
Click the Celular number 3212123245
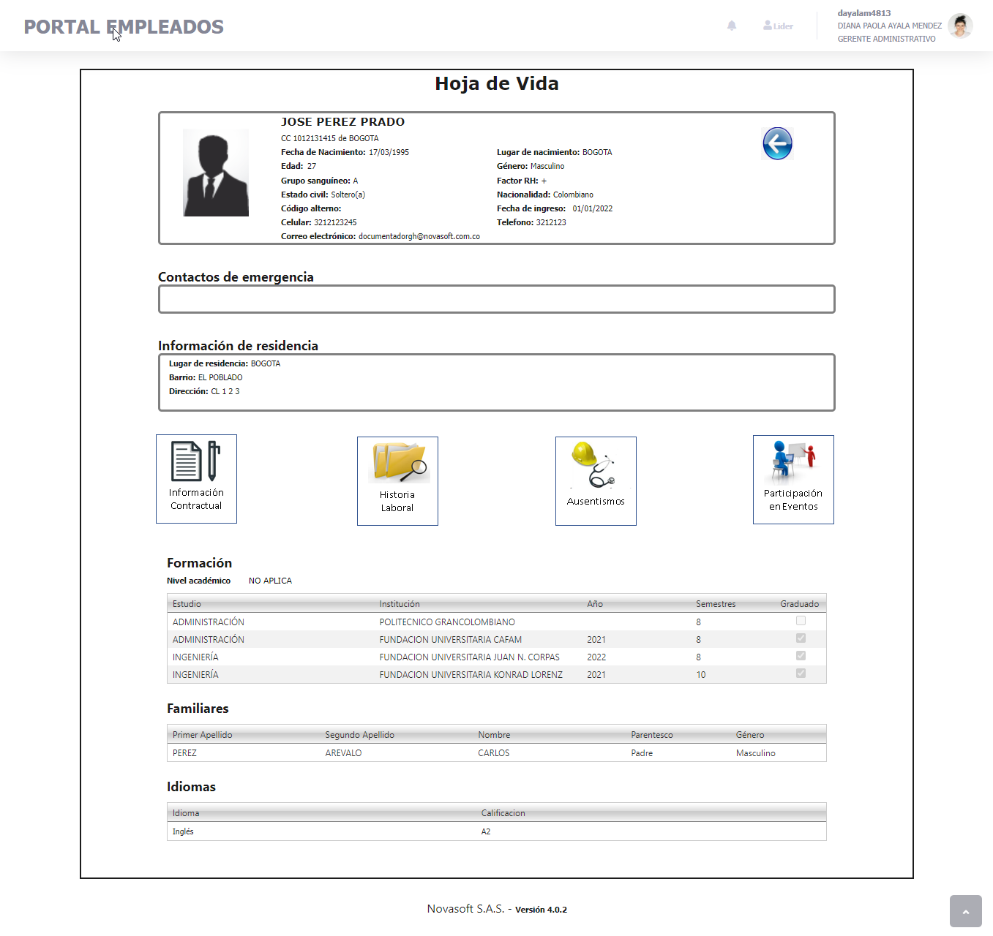[x=335, y=222]
